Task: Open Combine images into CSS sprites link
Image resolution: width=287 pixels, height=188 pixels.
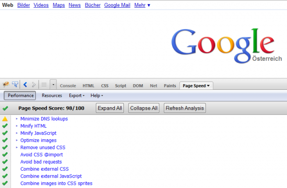Action: [x=56, y=183]
